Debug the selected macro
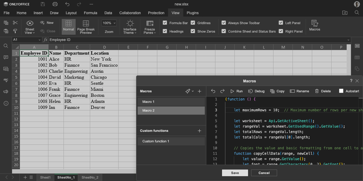Image resolution: width=363 pixels, height=181 pixels. click(x=256, y=91)
